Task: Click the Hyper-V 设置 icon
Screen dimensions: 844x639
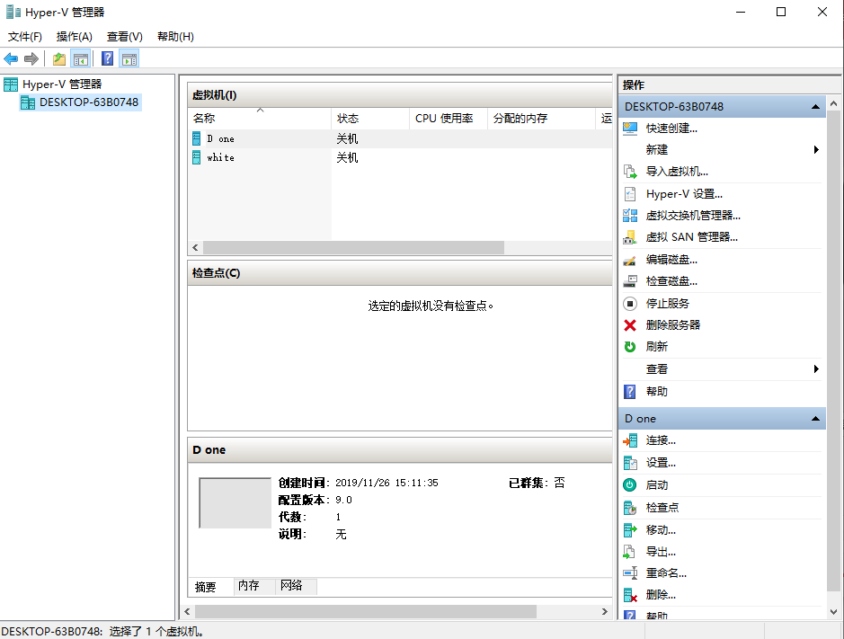Action: 630,194
